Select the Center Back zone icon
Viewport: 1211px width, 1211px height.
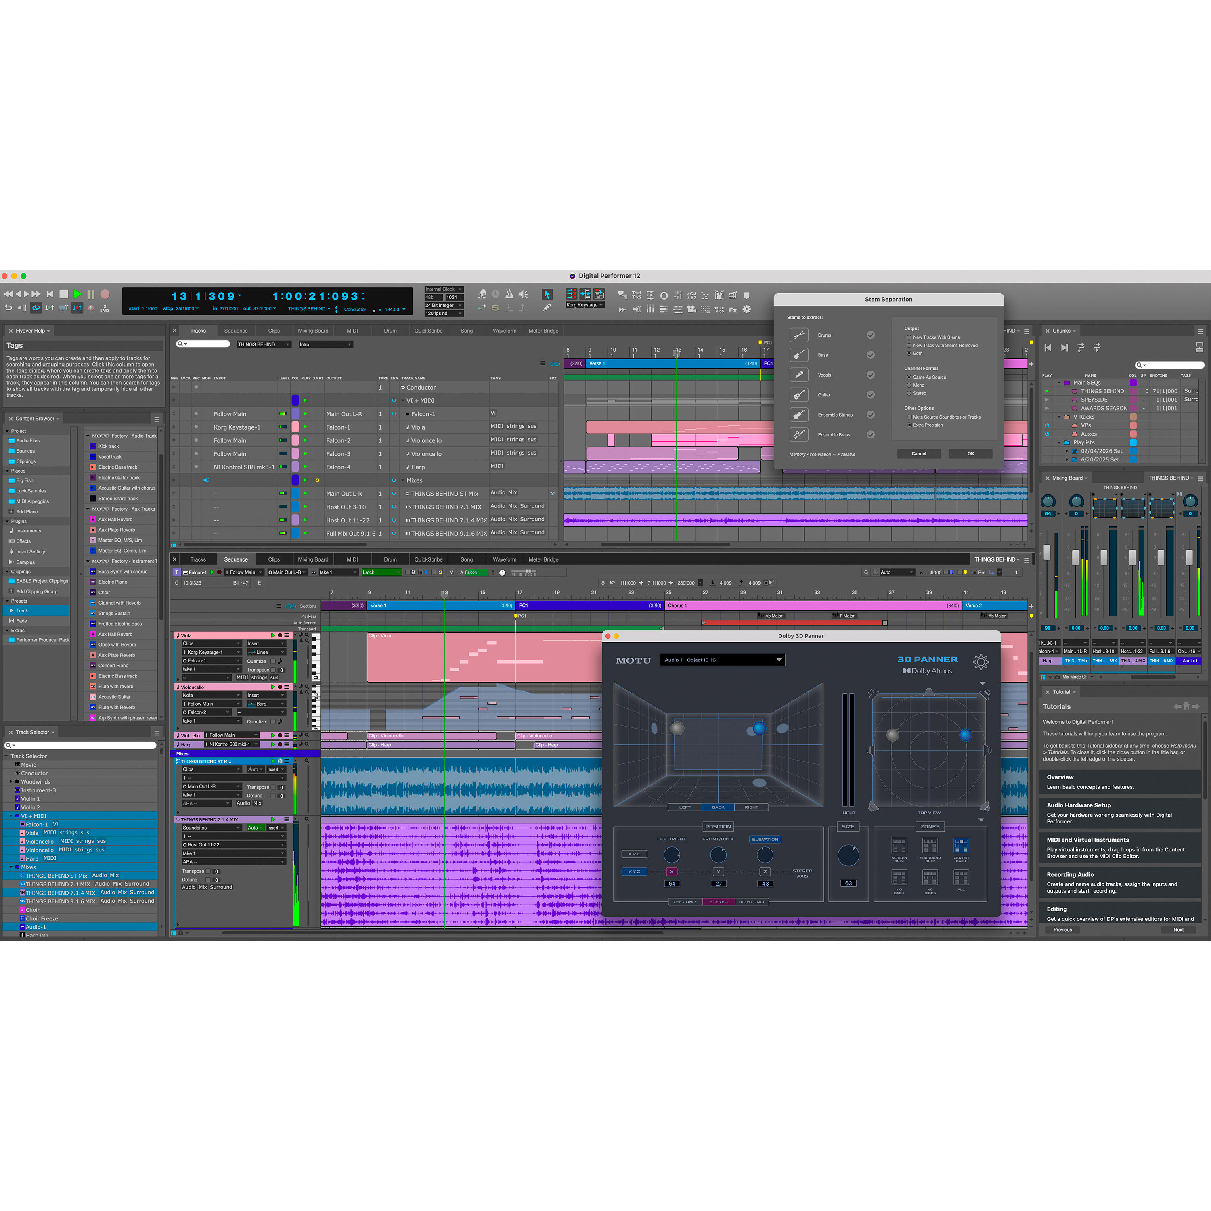961,846
